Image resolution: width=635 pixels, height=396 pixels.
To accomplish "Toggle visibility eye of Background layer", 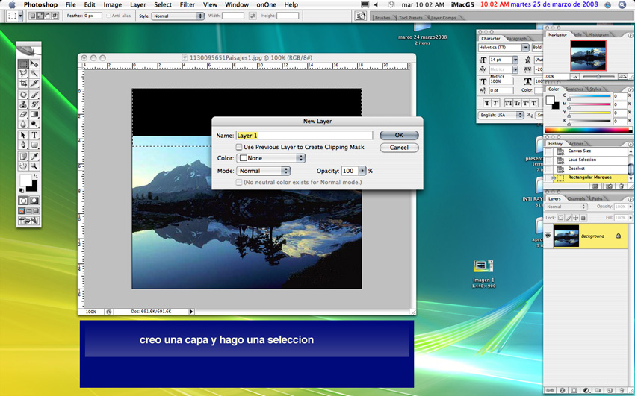I will click(x=548, y=236).
